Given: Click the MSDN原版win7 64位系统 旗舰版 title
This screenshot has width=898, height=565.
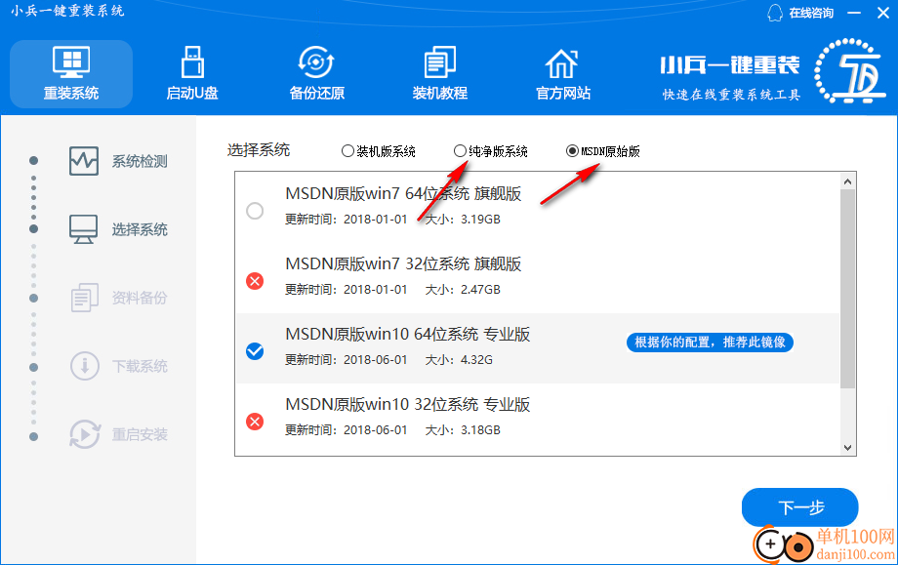Looking at the screenshot, I should 403,194.
